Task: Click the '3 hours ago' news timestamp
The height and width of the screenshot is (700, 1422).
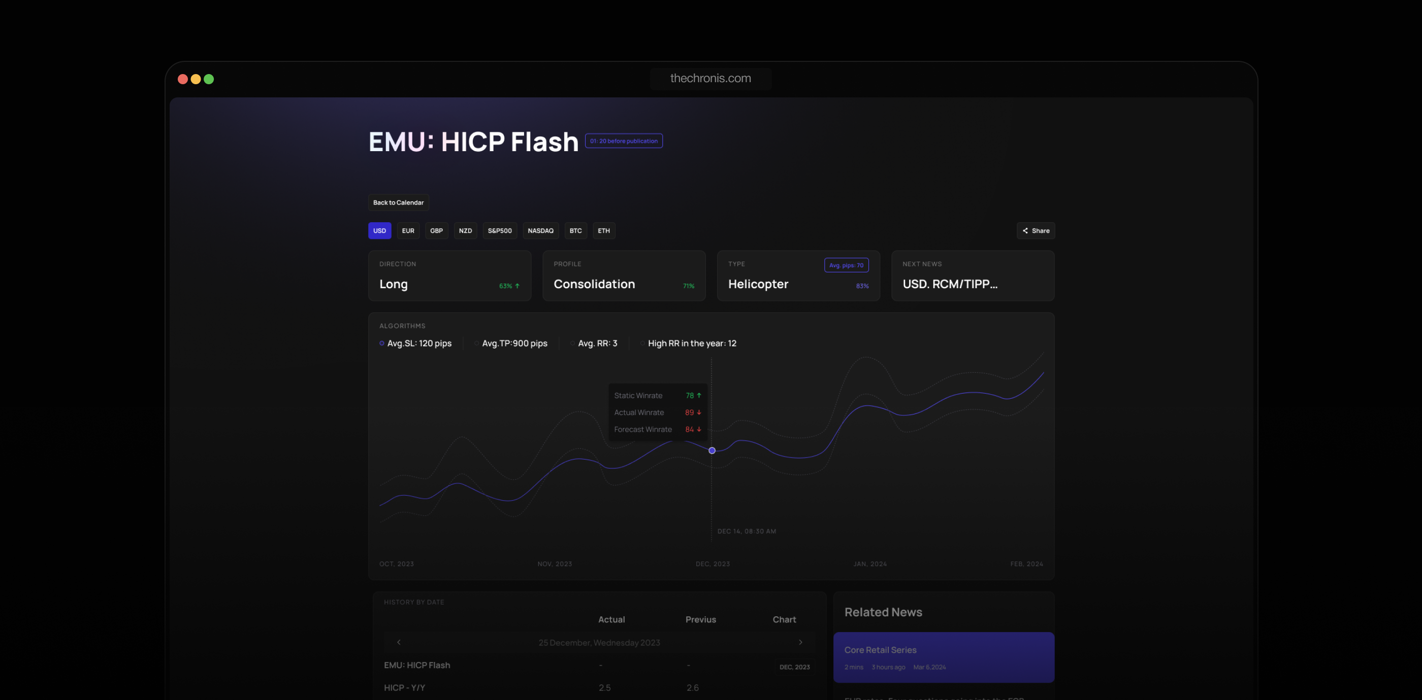Action: click(888, 668)
